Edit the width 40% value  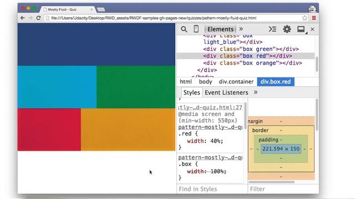(216, 141)
